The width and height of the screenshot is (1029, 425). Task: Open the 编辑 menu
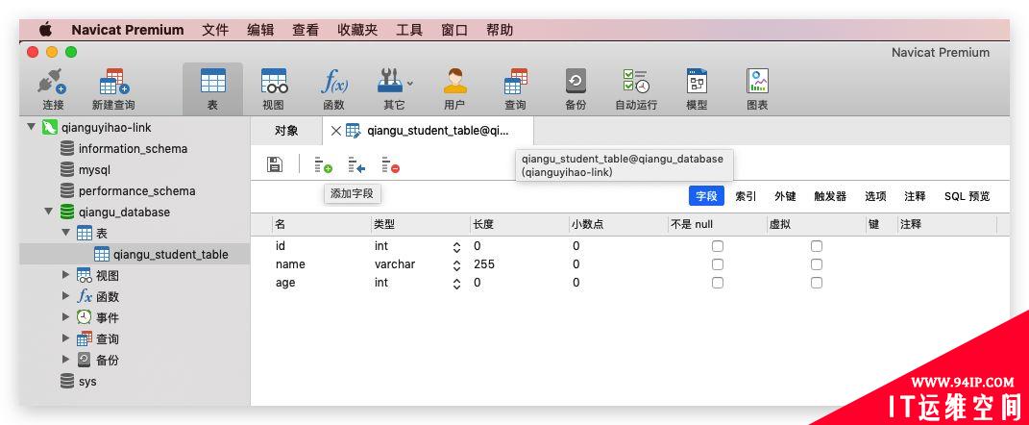[x=260, y=30]
